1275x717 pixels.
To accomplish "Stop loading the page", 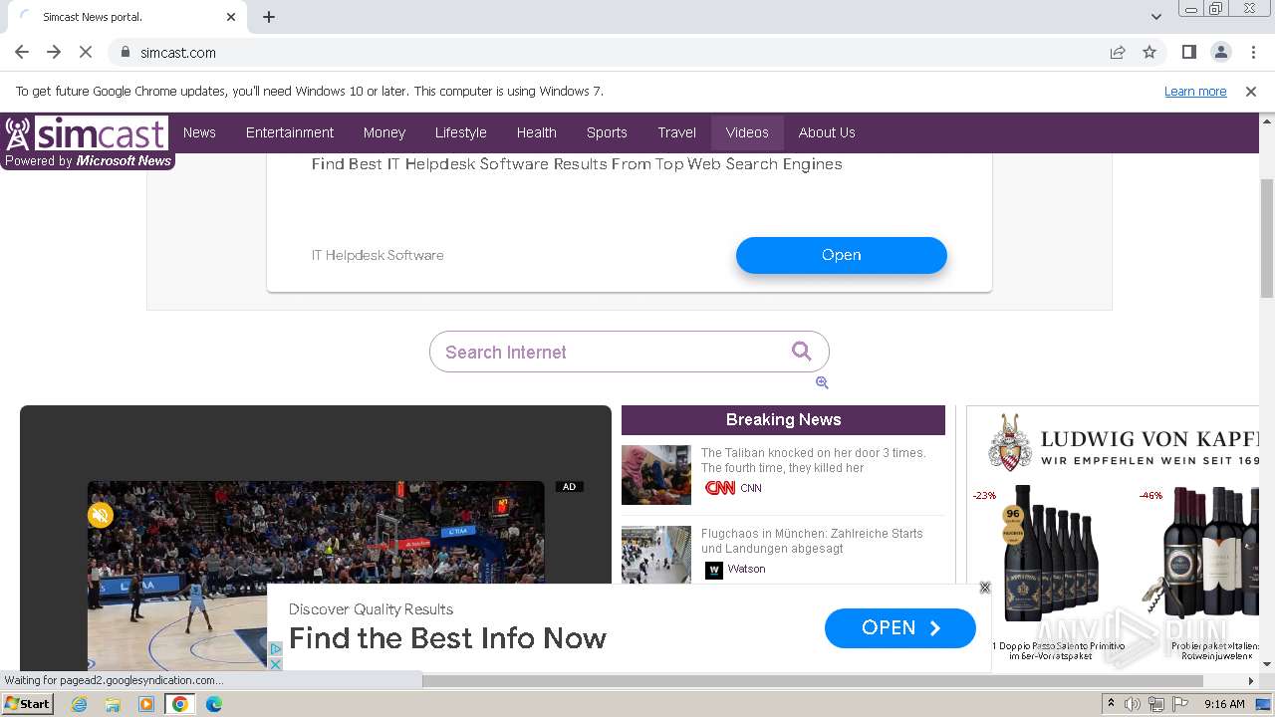I will click(x=86, y=52).
